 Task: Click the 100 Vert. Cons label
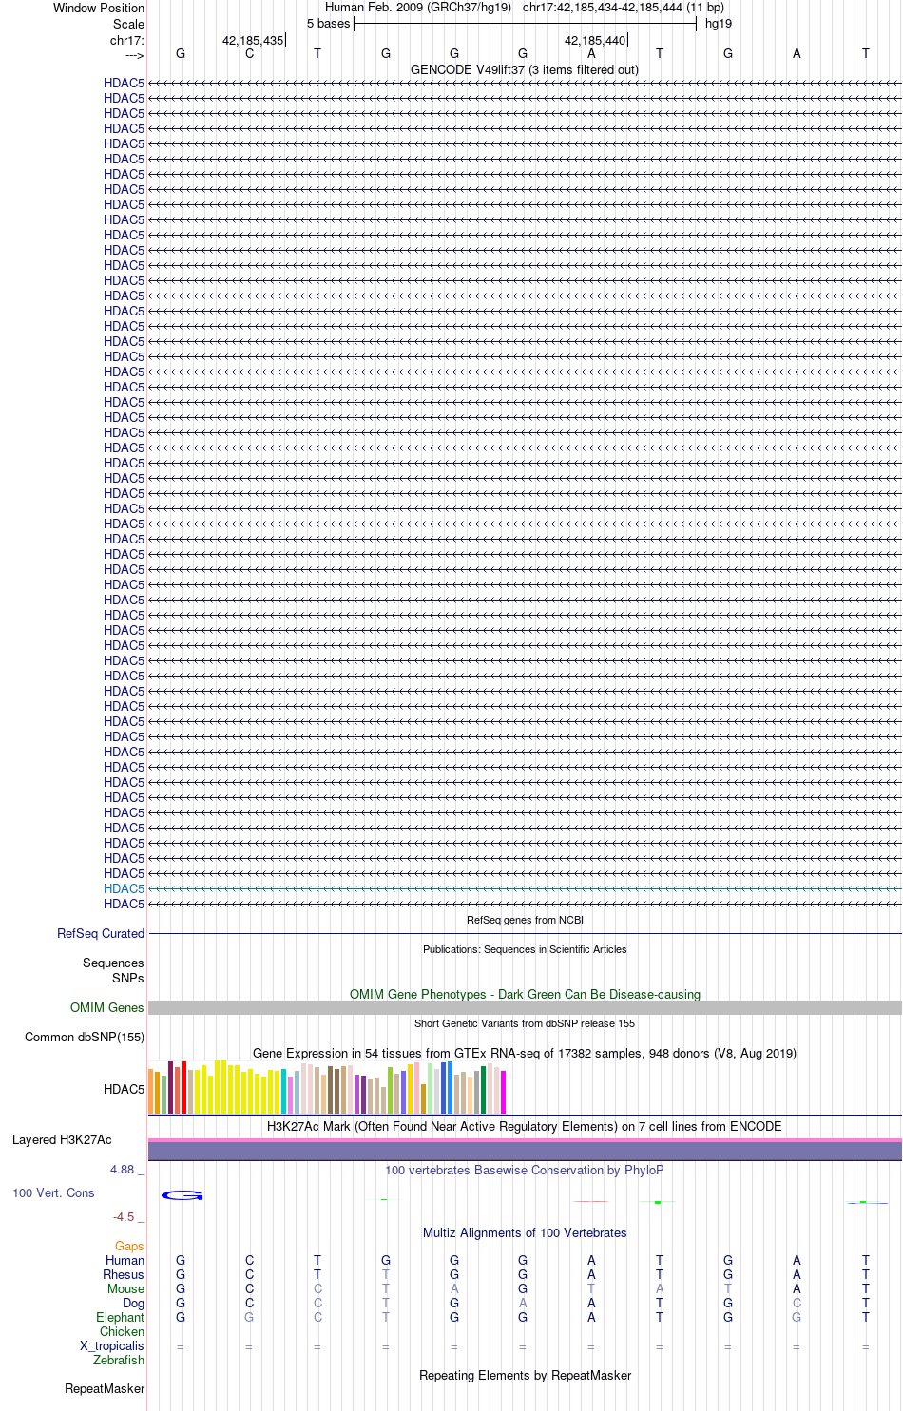[x=53, y=1192]
